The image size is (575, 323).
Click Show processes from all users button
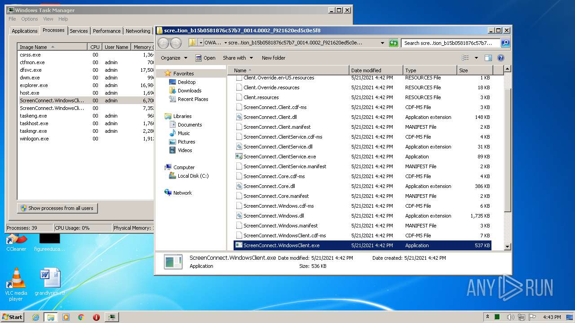point(57,208)
